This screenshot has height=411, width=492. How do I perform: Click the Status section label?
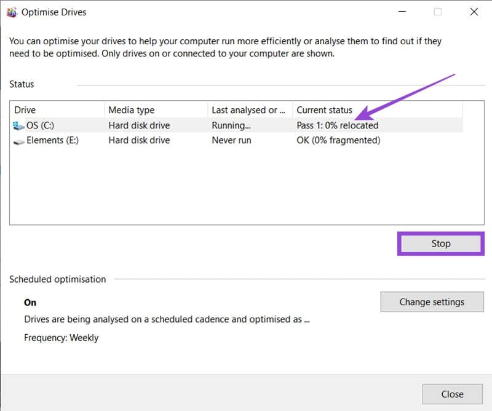tap(22, 84)
